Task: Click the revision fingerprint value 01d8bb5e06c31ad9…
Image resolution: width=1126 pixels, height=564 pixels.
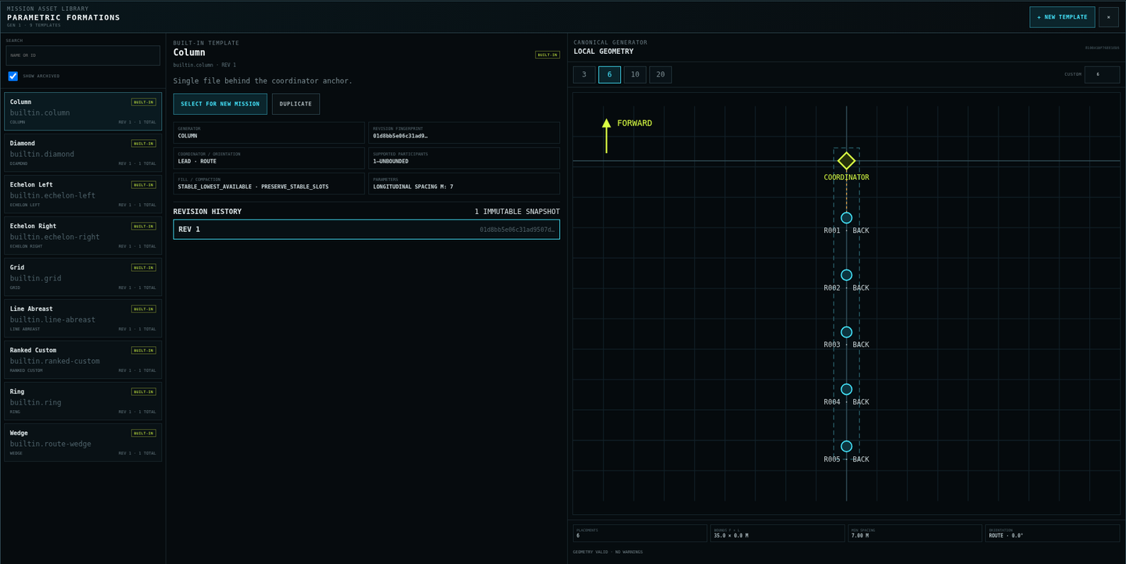Action: pyautogui.click(x=400, y=136)
